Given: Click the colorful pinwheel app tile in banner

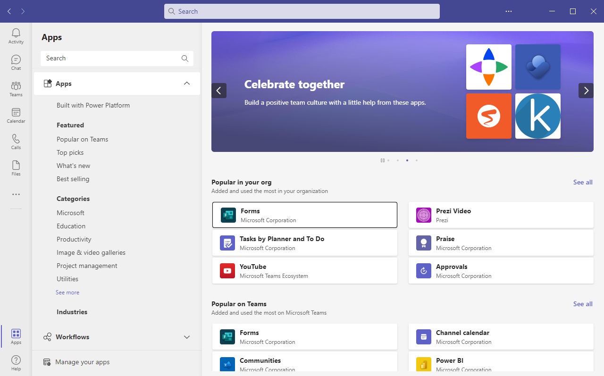Looking at the screenshot, I should [x=489, y=67].
